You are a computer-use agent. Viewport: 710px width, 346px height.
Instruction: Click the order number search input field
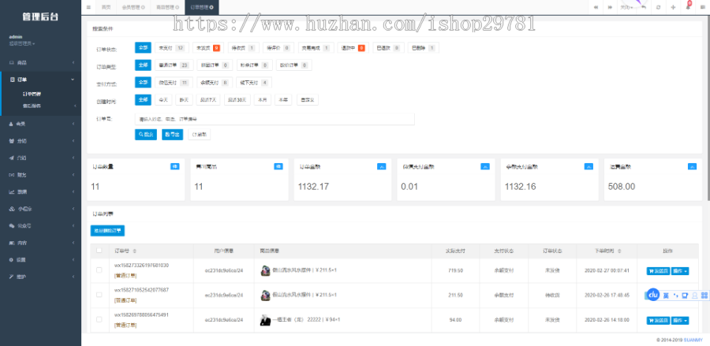coord(275,119)
